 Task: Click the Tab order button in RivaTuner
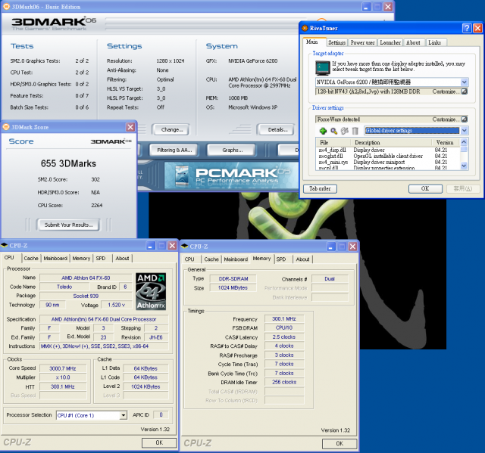[320, 188]
